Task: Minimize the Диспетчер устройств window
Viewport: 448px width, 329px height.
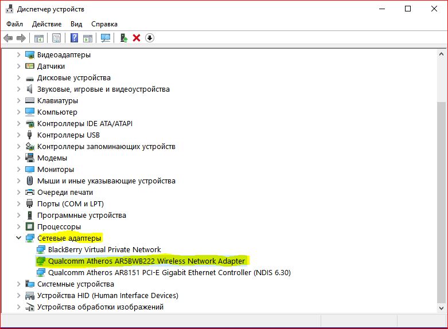Action: [x=382, y=9]
